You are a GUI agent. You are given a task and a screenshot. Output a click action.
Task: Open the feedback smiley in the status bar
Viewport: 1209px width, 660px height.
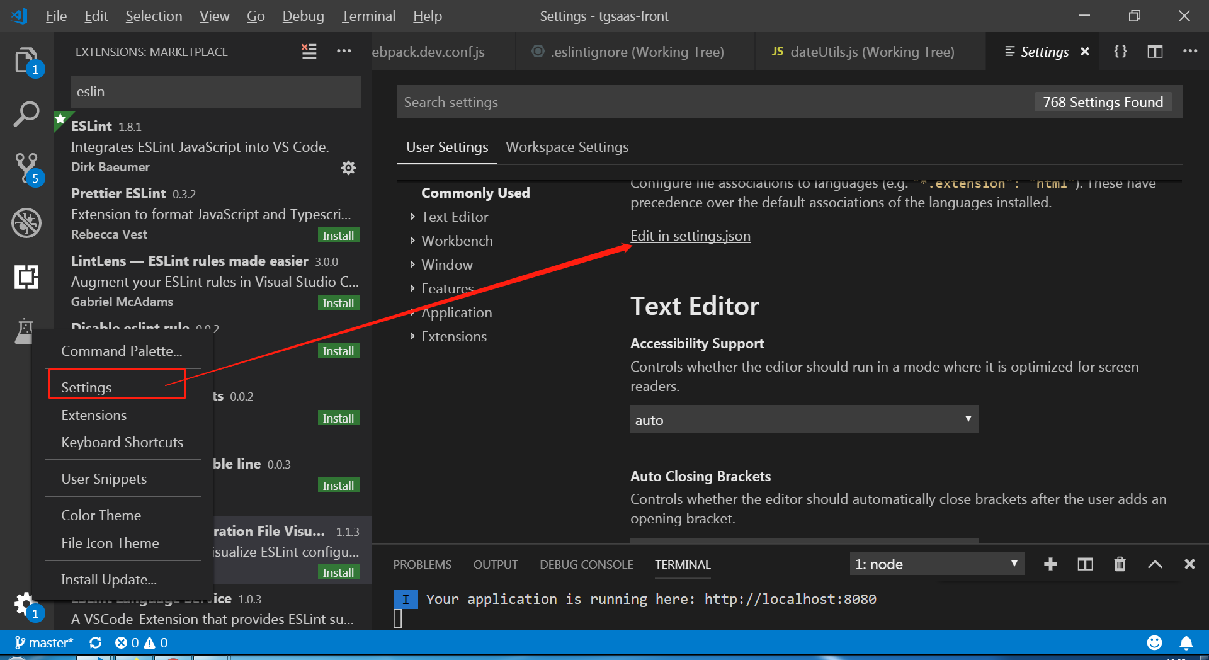[1155, 642]
